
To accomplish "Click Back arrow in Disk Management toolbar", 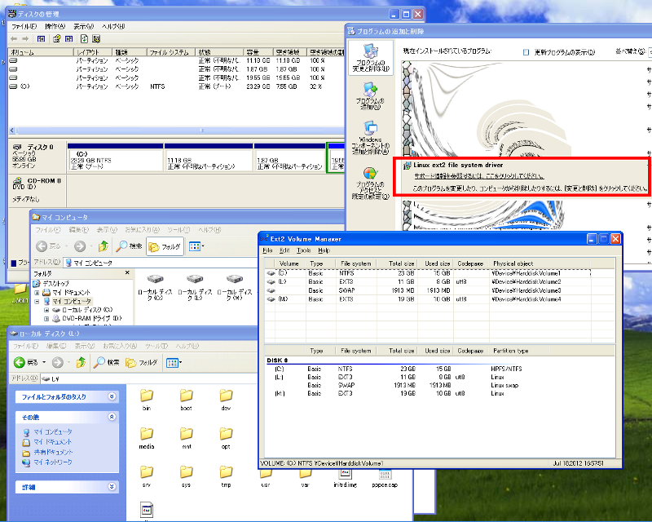I will 14,38.
